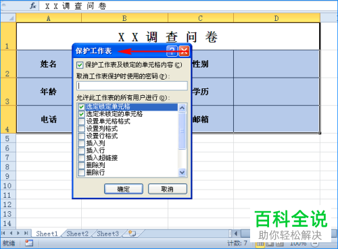Switch to Sheet2 tab
Viewport: 338px width, 249px height.
tap(77, 233)
